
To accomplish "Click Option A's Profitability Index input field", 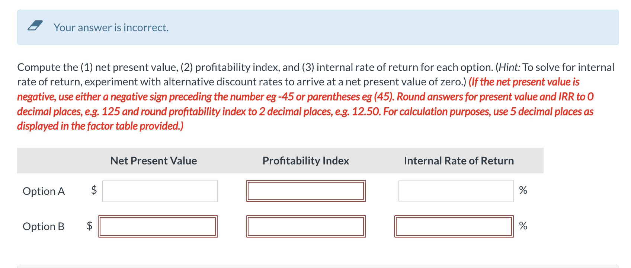I will (x=306, y=190).
